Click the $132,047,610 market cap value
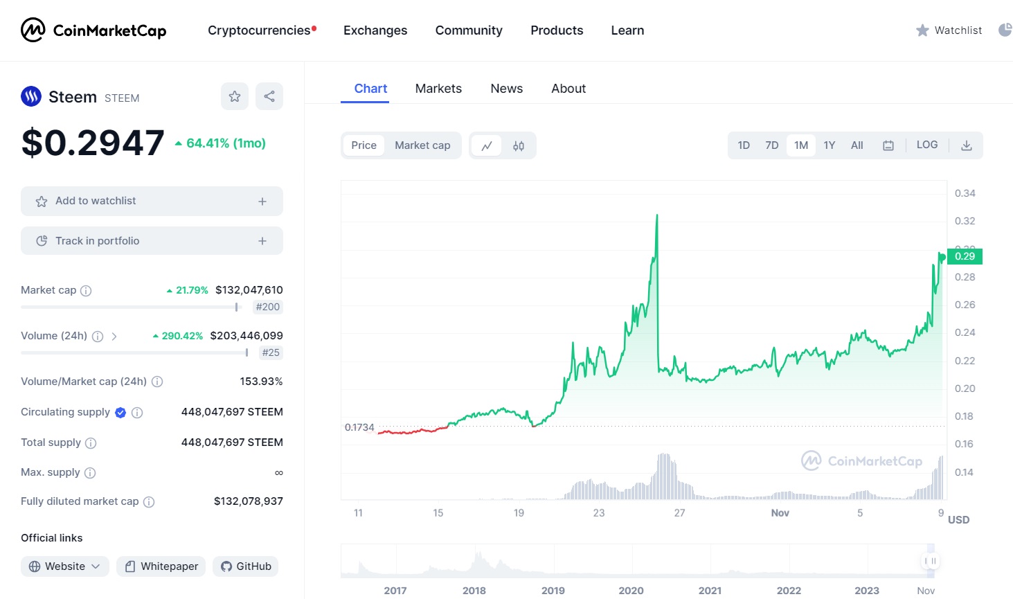Image resolution: width=1013 pixels, height=599 pixels. tap(249, 290)
